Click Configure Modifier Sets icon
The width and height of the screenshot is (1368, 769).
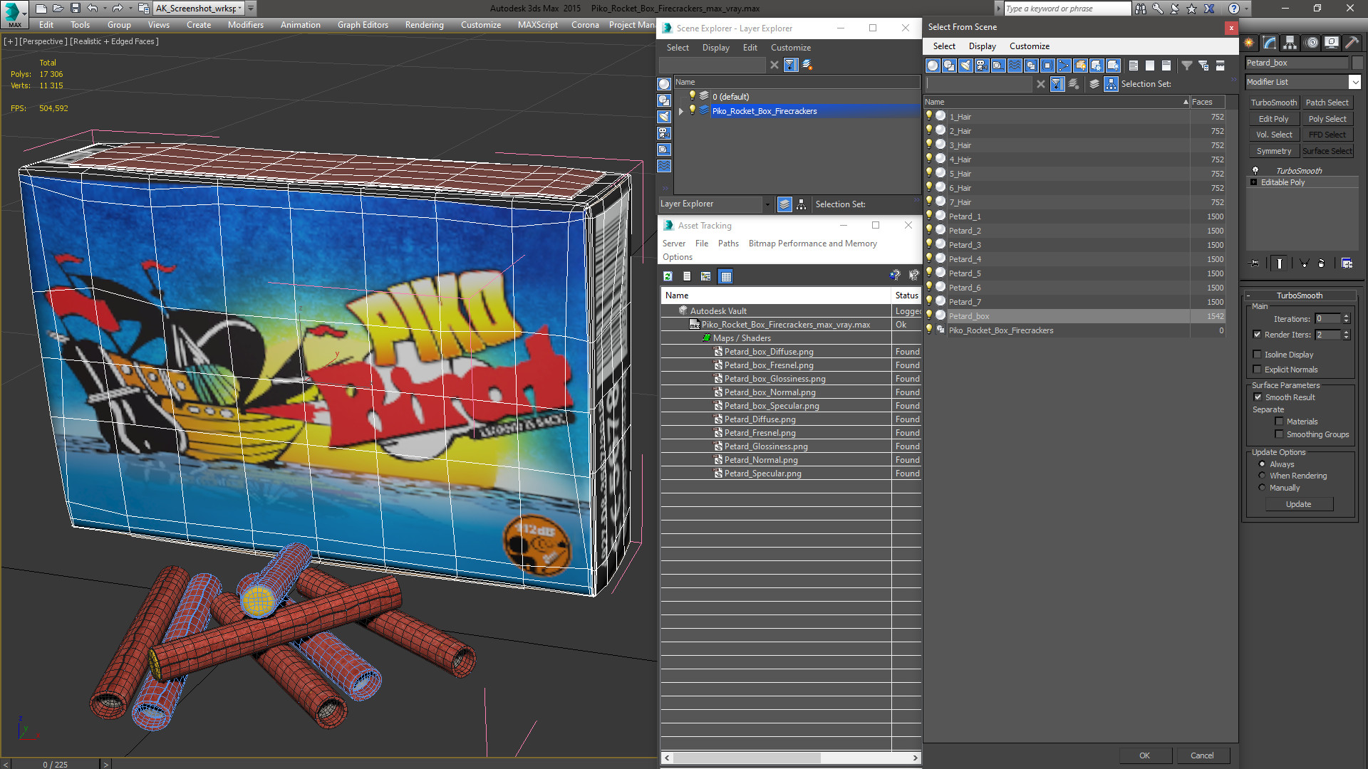click(x=1347, y=263)
